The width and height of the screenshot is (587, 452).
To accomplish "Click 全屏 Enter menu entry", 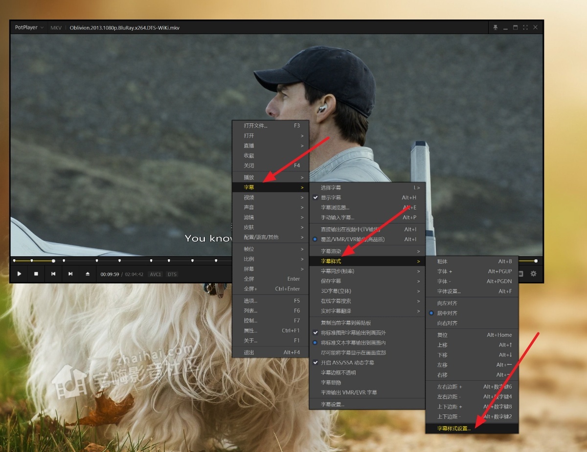I will 271,279.
